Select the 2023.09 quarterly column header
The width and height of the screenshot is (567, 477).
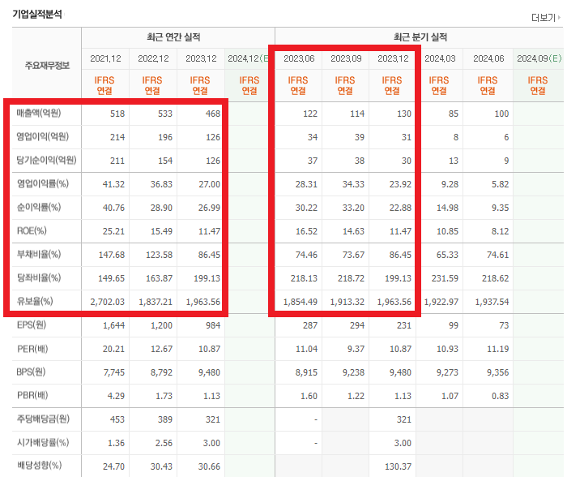pos(346,58)
